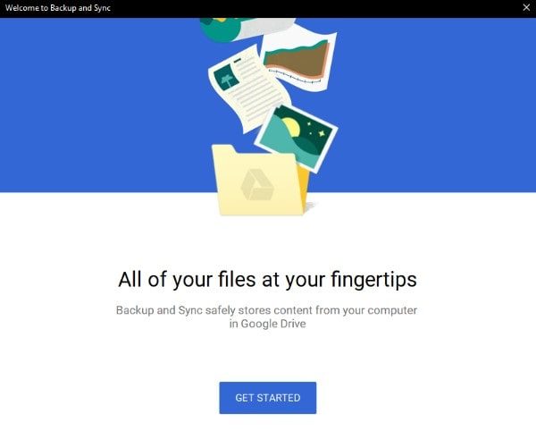
Task: Click the 'Welcome to Backup and Sync' title
Action: pyautogui.click(x=58, y=8)
